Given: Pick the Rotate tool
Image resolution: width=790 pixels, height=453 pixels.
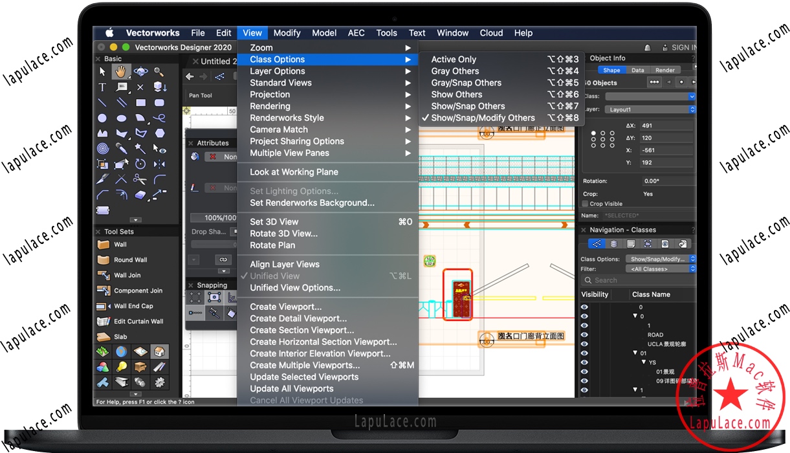Looking at the screenshot, I should [140, 163].
